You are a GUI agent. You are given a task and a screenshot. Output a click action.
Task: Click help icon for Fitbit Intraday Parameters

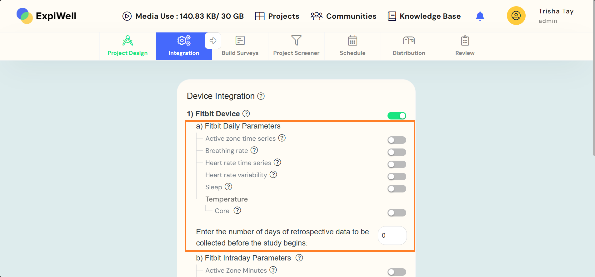pos(299,258)
